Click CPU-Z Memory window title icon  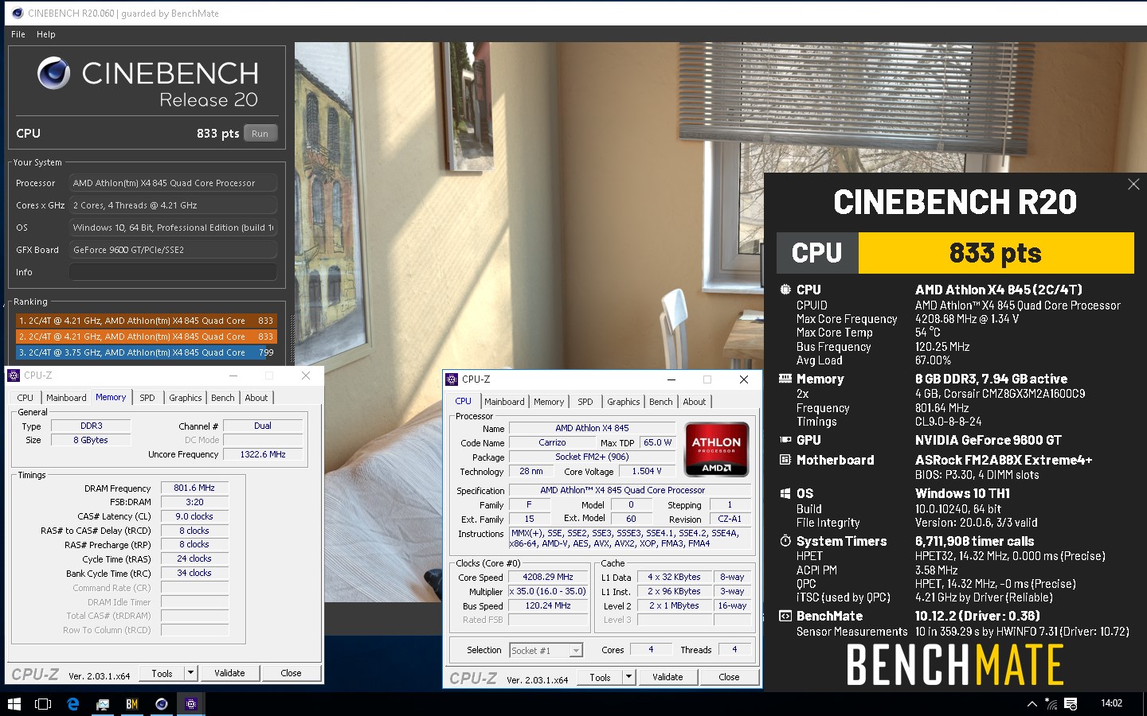click(14, 376)
